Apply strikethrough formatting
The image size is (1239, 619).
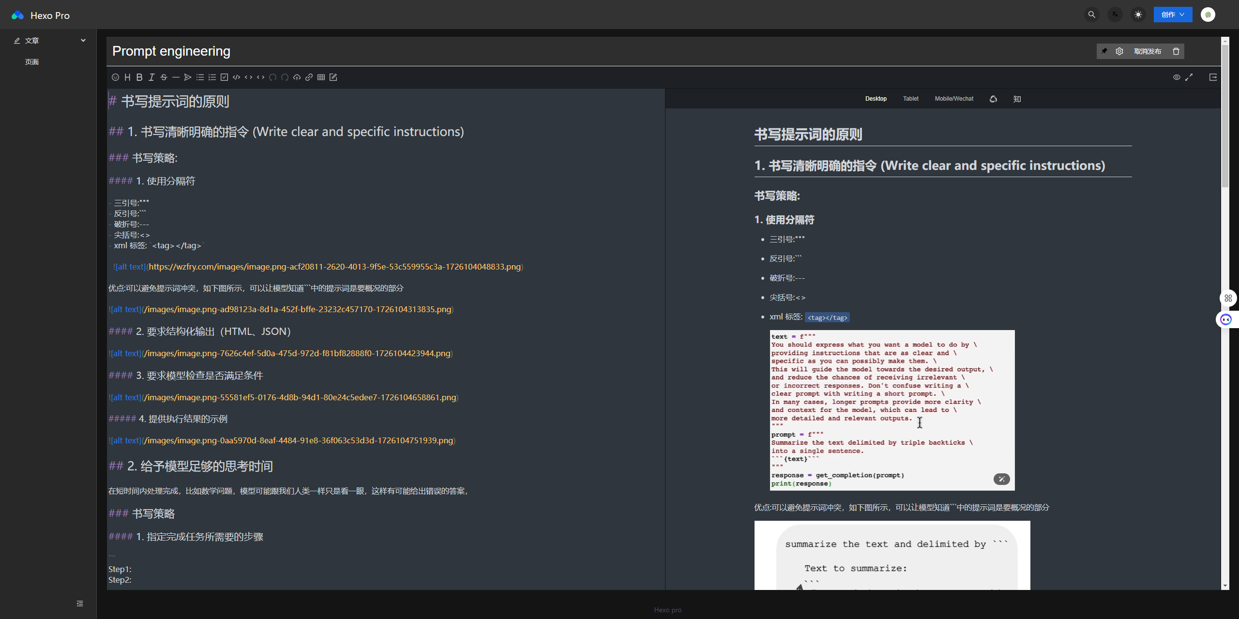pyautogui.click(x=164, y=77)
